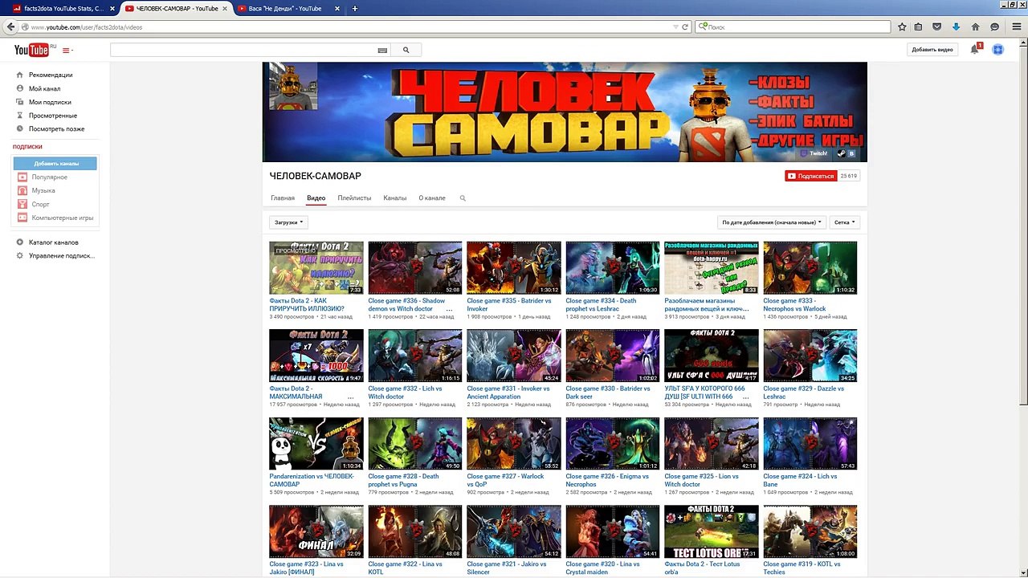Image resolution: width=1028 pixels, height=578 pixels.
Task: Close the Вася "Не Денди" tab
Action: [x=339, y=9]
